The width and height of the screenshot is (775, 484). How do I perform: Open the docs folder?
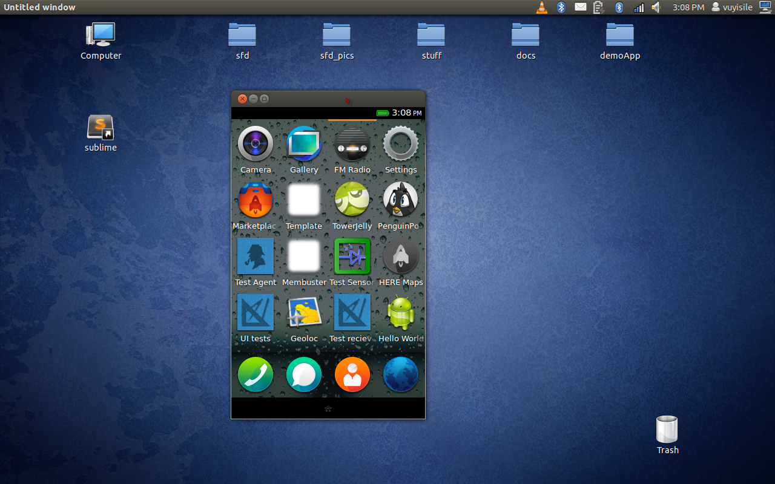coord(526,41)
